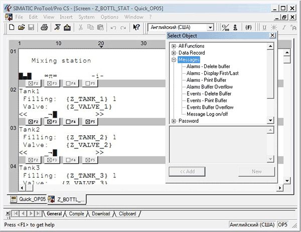Jump to first message in output window
The height and width of the screenshot is (232, 301).
tap(16, 213)
